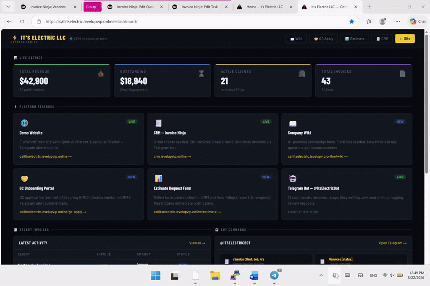This screenshot has height=286, width=430.
Task: Click the building icon in Active Clients
Action: (302, 74)
